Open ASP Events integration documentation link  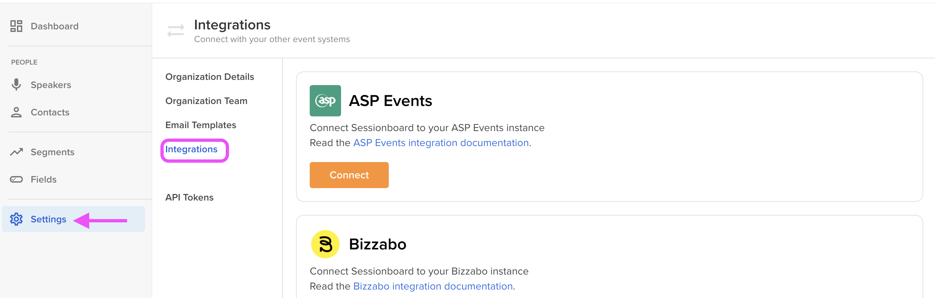[441, 143]
